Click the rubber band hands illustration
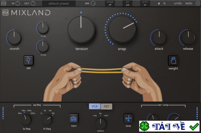This screenshot has width=201, height=133. [103, 82]
